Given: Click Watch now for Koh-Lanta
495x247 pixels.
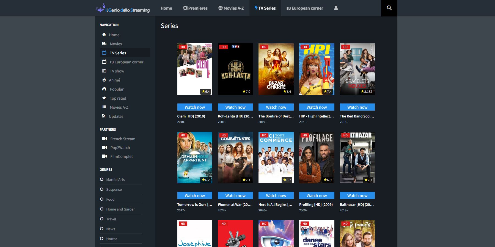Looking at the screenshot, I should [235, 107].
